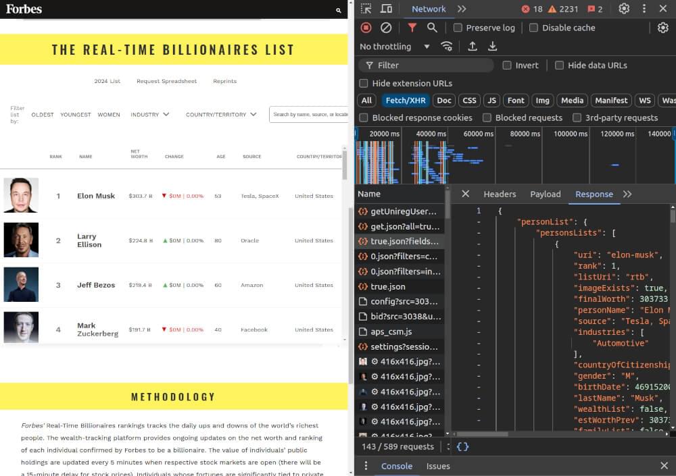Click the Request Spreadsheet link

pos(166,81)
